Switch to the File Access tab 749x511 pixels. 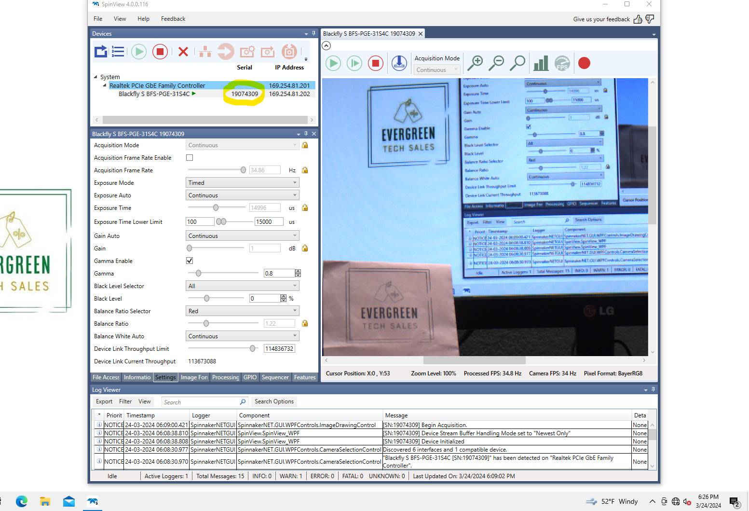click(x=106, y=377)
